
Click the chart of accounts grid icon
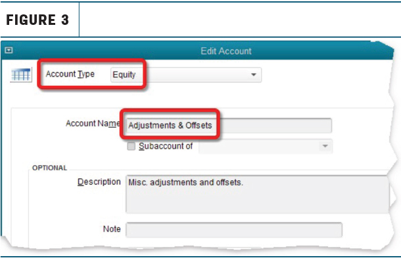(21, 75)
